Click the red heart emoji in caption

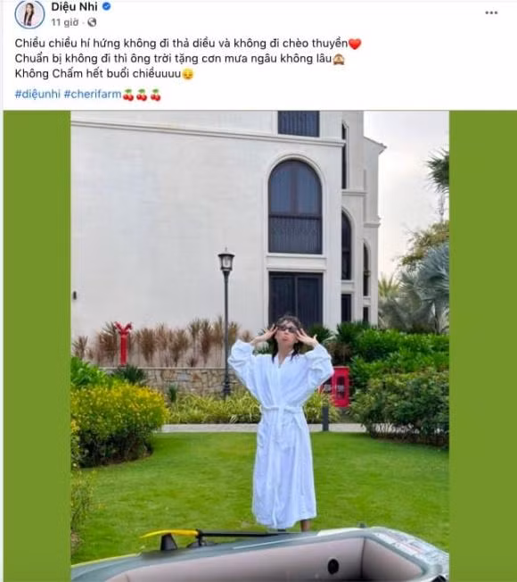point(355,44)
